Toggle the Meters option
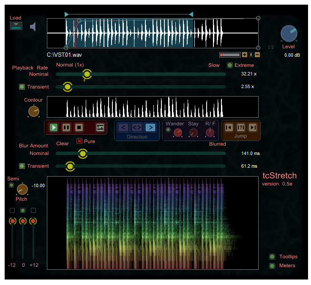This screenshot has height=285, width=311. pyautogui.click(x=272, y=266)
